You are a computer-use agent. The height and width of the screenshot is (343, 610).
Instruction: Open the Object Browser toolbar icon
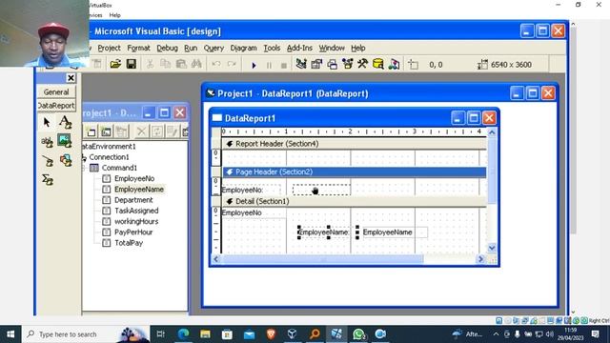(x=347, y=64)
